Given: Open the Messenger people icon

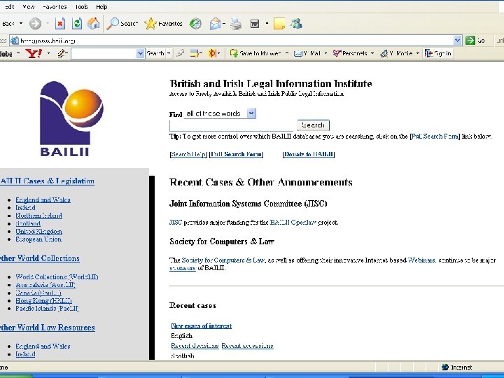Looking at the screenshot, I should (x=296, y=24).
